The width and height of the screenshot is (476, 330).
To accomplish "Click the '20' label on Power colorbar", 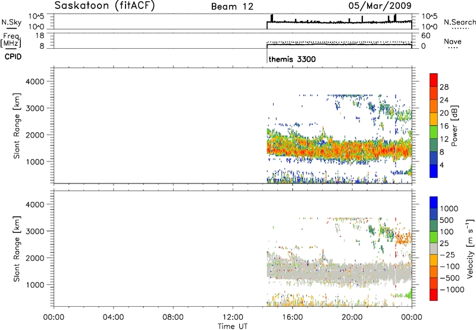I will click(x=444, y=113).
